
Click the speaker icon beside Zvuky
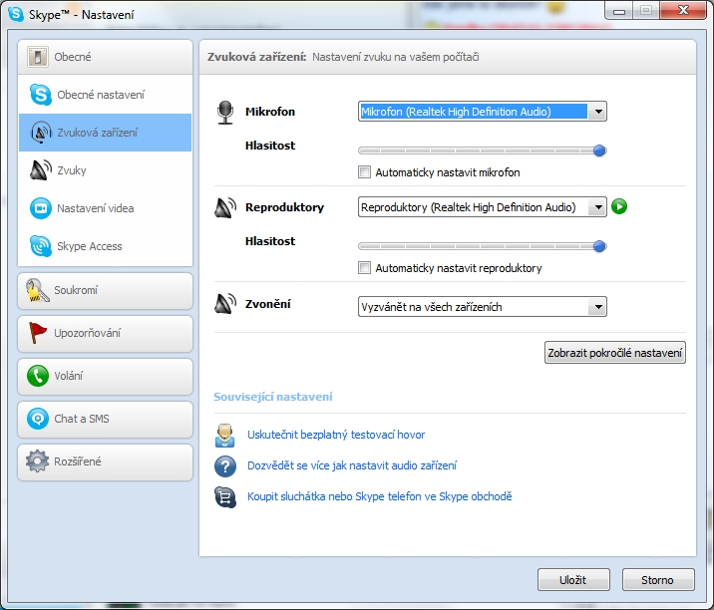(41, 170)
